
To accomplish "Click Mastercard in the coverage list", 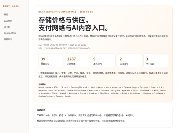I will tap(117, 87).
